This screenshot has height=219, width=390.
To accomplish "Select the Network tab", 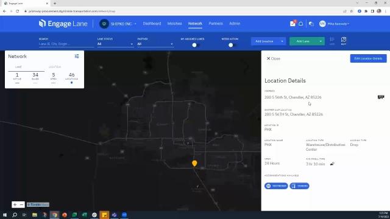I will (x=195, y=24).
